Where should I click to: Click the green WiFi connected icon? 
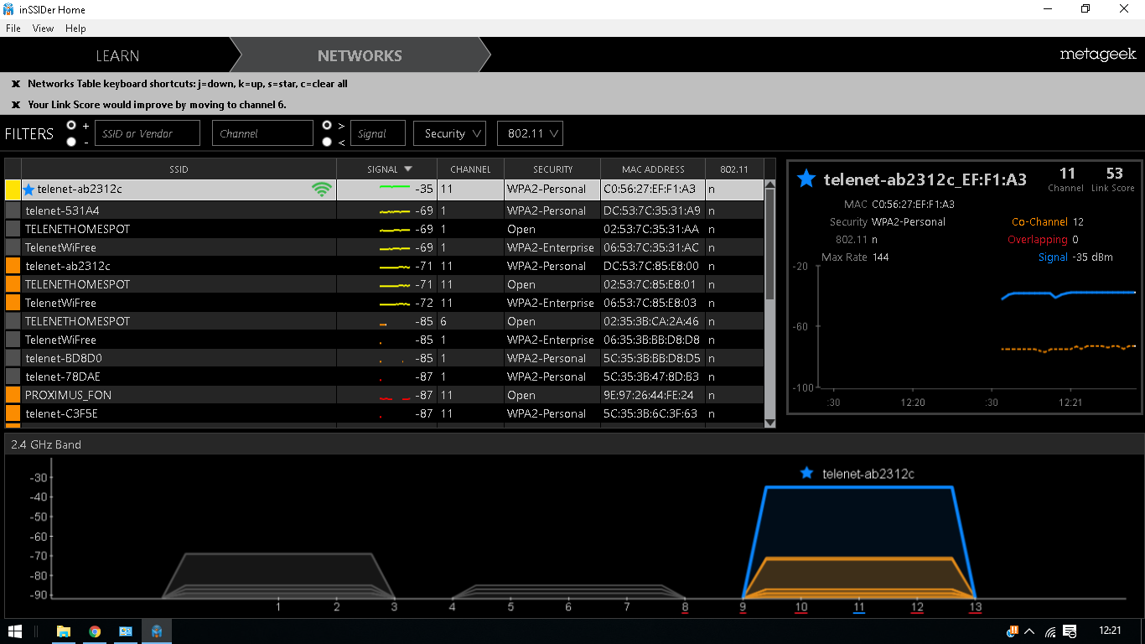[x=322, y=190]
